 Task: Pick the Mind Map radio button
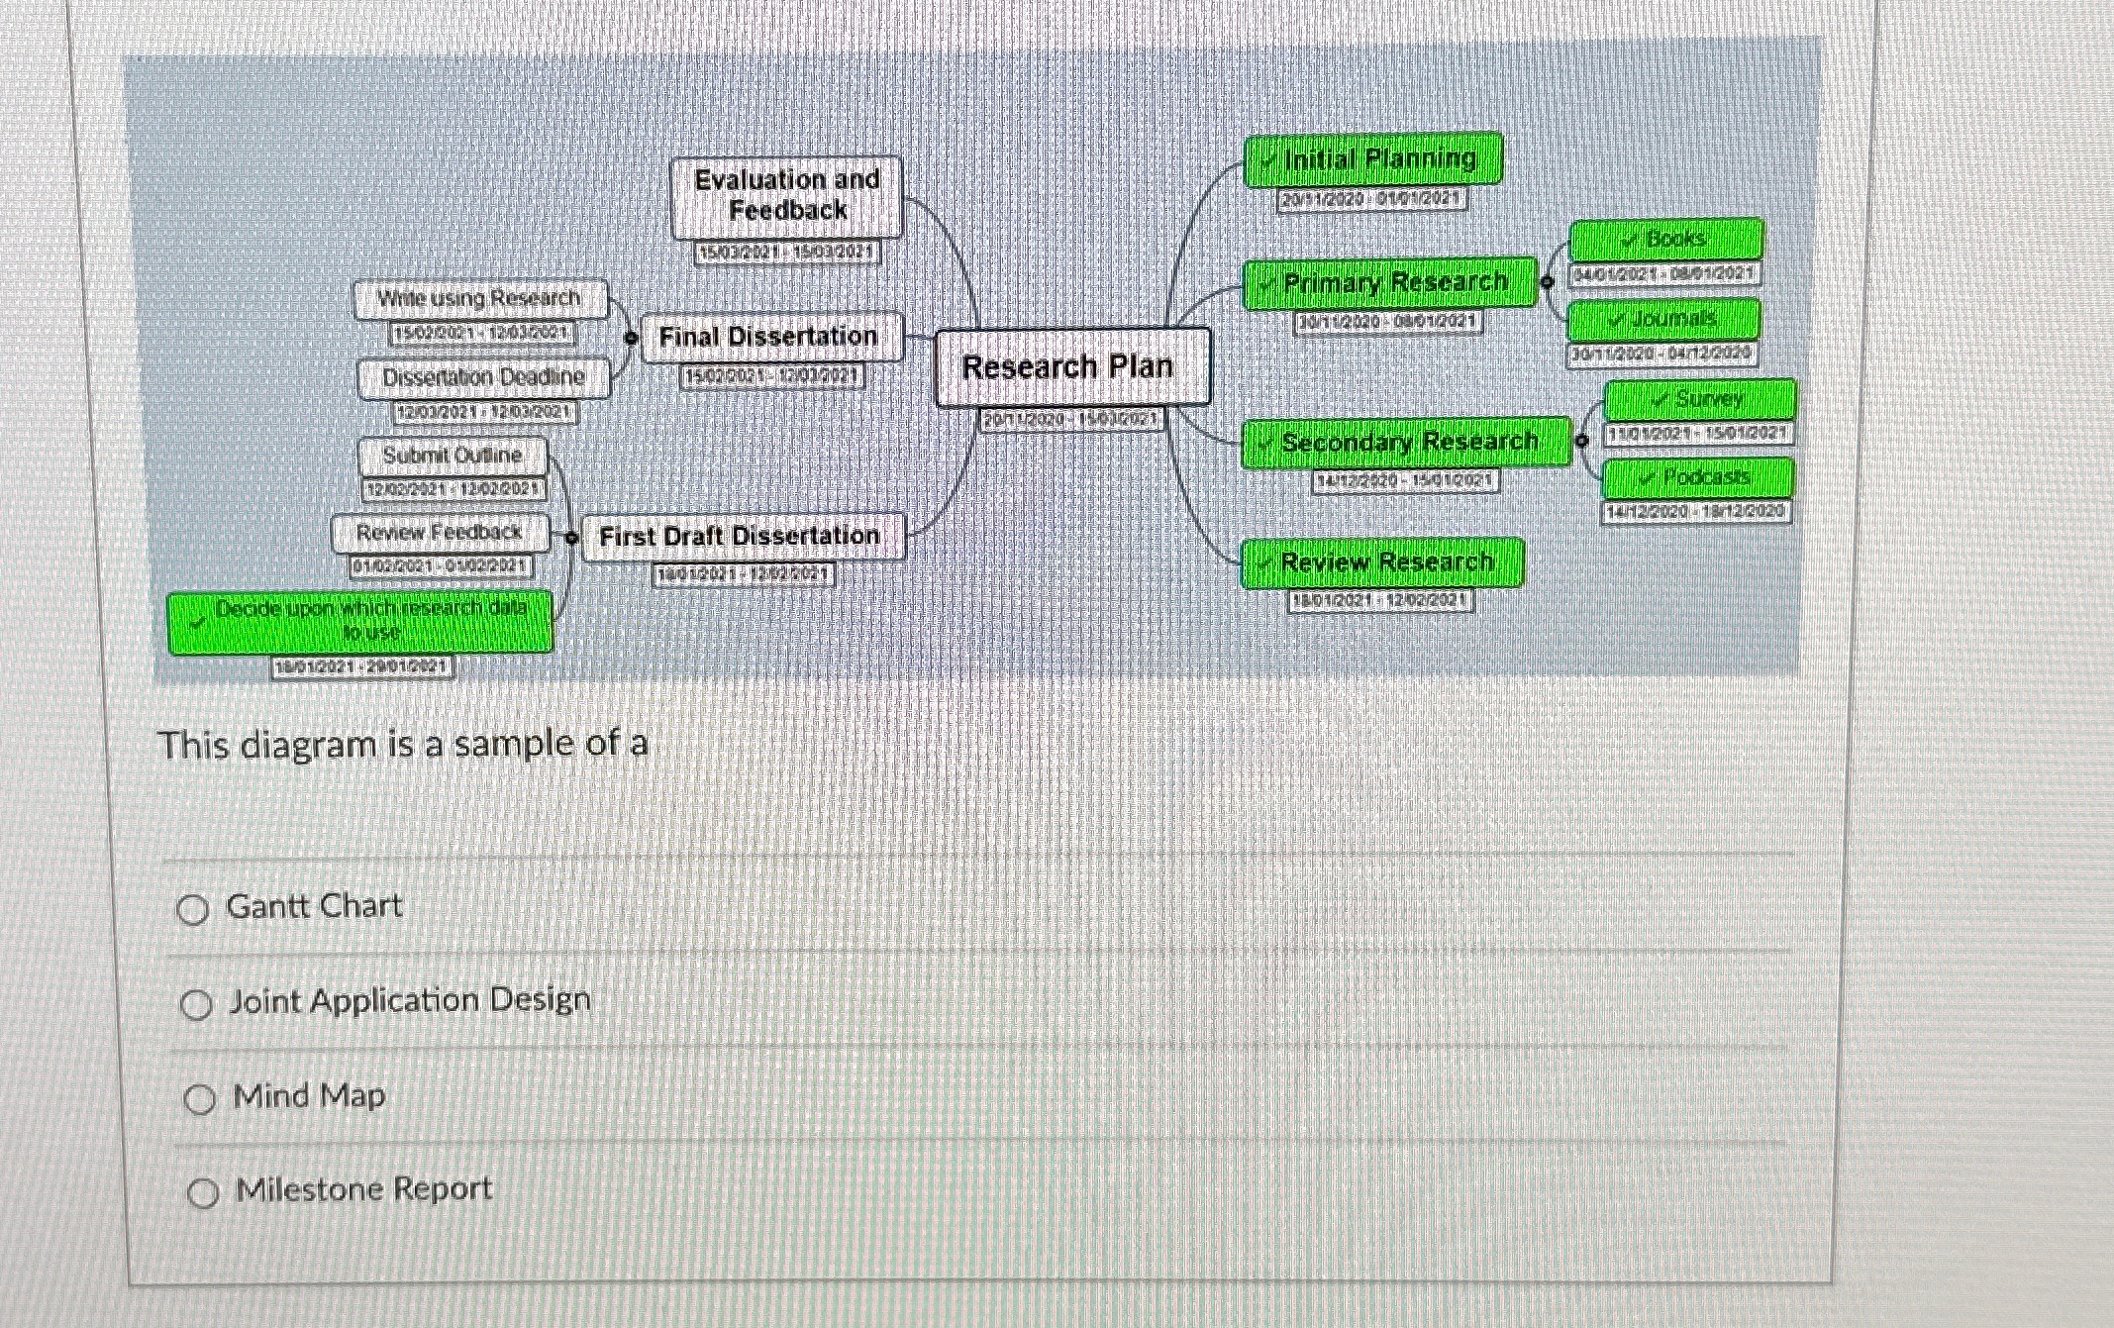point(200,1099)
